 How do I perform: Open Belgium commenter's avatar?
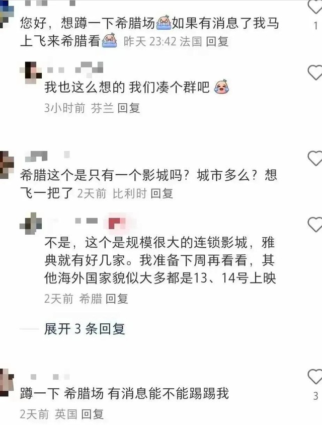[7, 165]
